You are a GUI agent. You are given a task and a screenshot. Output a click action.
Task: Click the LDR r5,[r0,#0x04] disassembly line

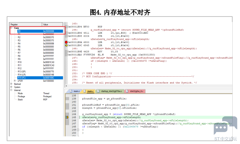[98, 45]
